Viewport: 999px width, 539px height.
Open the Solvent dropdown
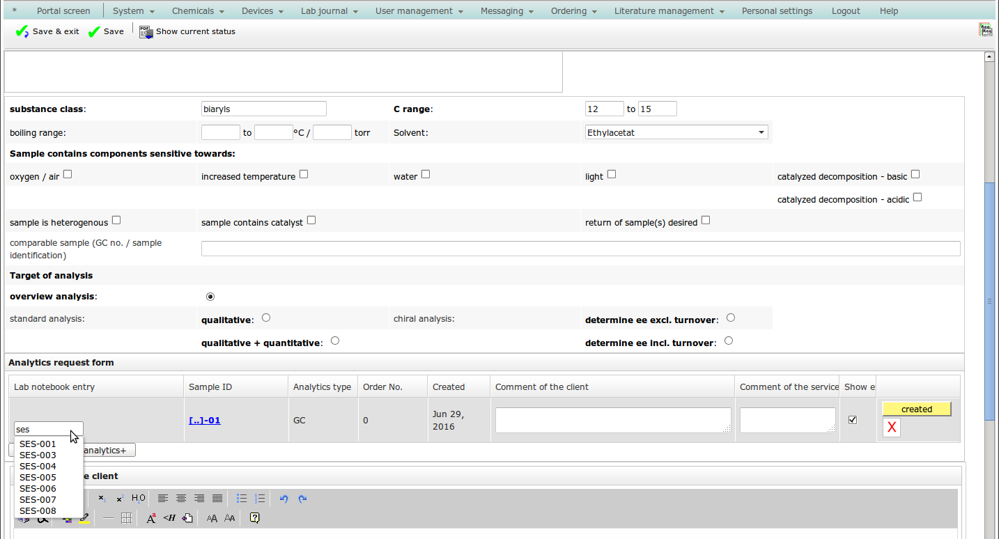(x=676, y=132)
